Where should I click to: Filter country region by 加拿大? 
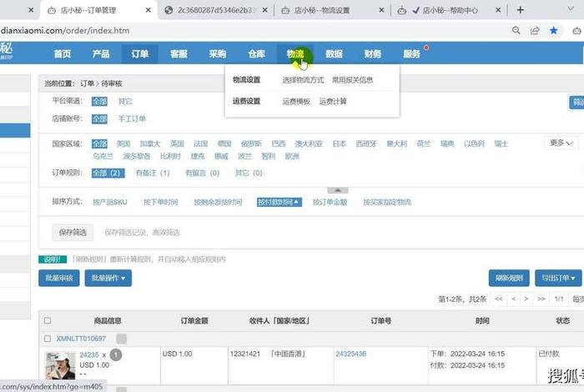[149, 143]
